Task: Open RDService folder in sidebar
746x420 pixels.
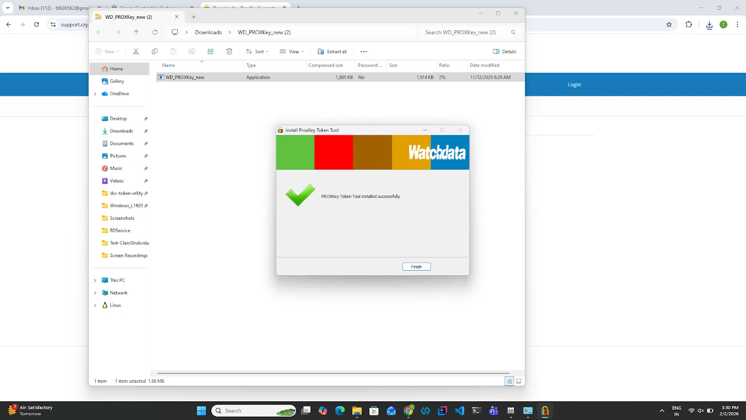Action: [x=120, y=231]
